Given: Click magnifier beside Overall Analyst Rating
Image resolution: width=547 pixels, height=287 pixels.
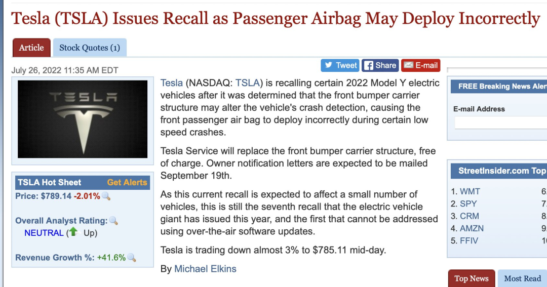Looking at the screenshot, I should (x=113, y=220).
